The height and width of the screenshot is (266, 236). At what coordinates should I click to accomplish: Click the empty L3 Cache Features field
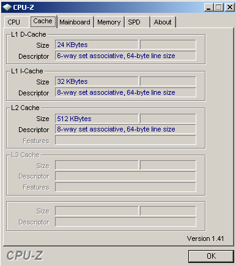point(125,187)
